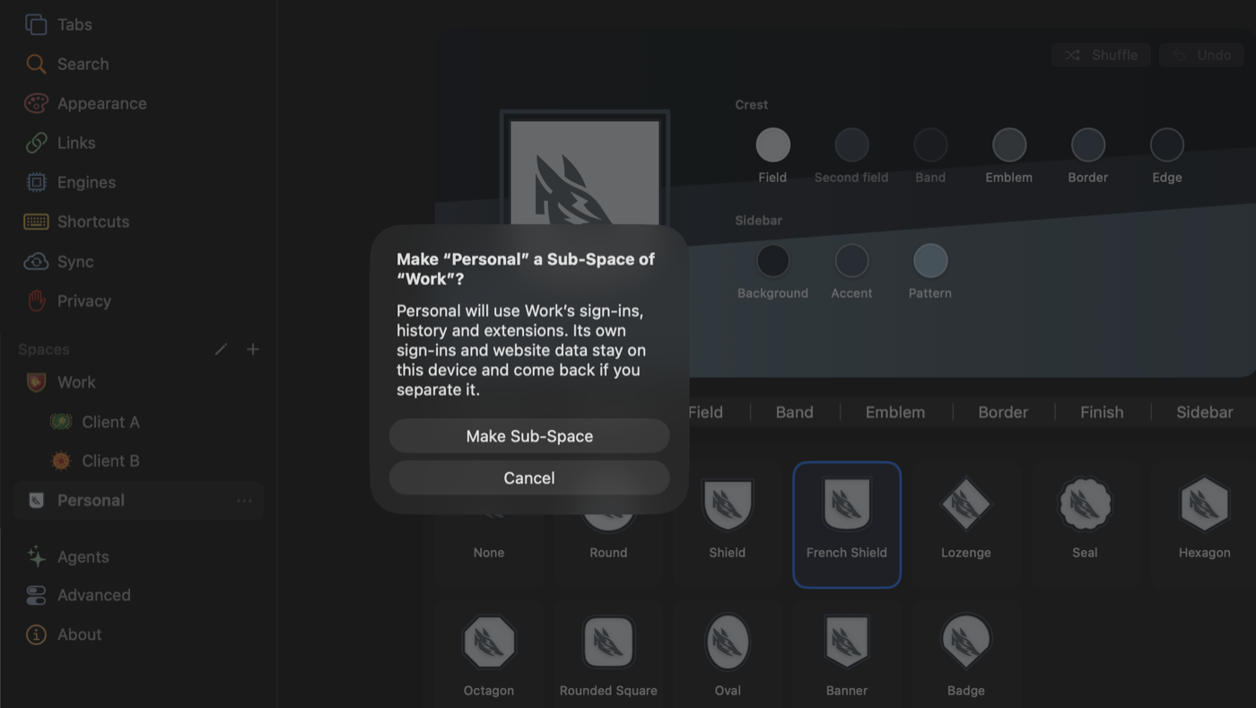
Task: Pick the Second field color swatch
Action: coord(851,144)
